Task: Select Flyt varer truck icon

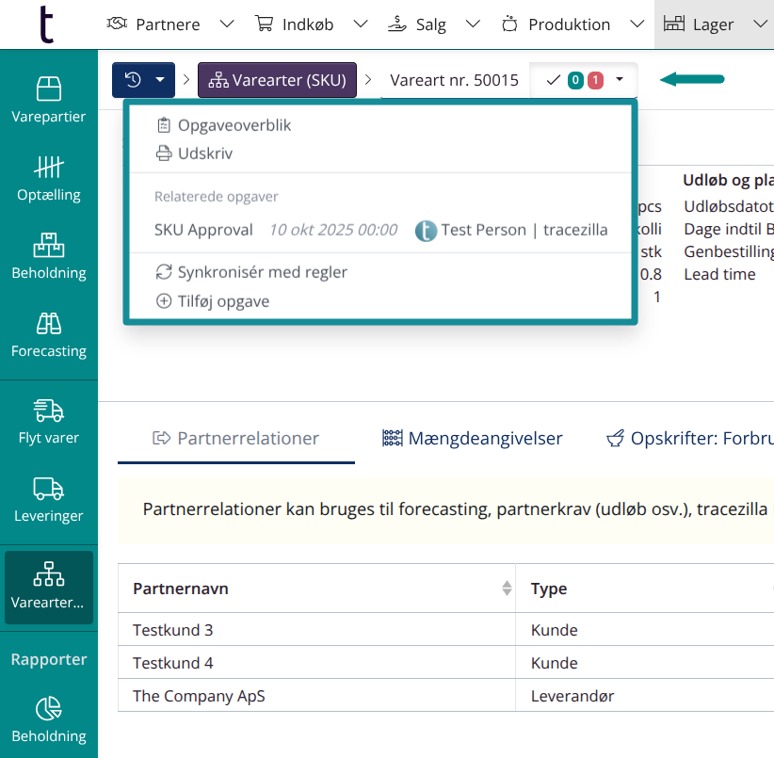Action: coord(48,411)
